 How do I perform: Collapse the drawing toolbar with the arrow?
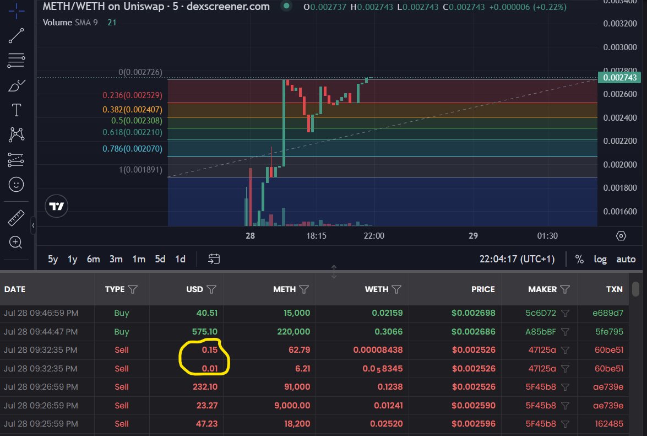click(x=33, y=225)
